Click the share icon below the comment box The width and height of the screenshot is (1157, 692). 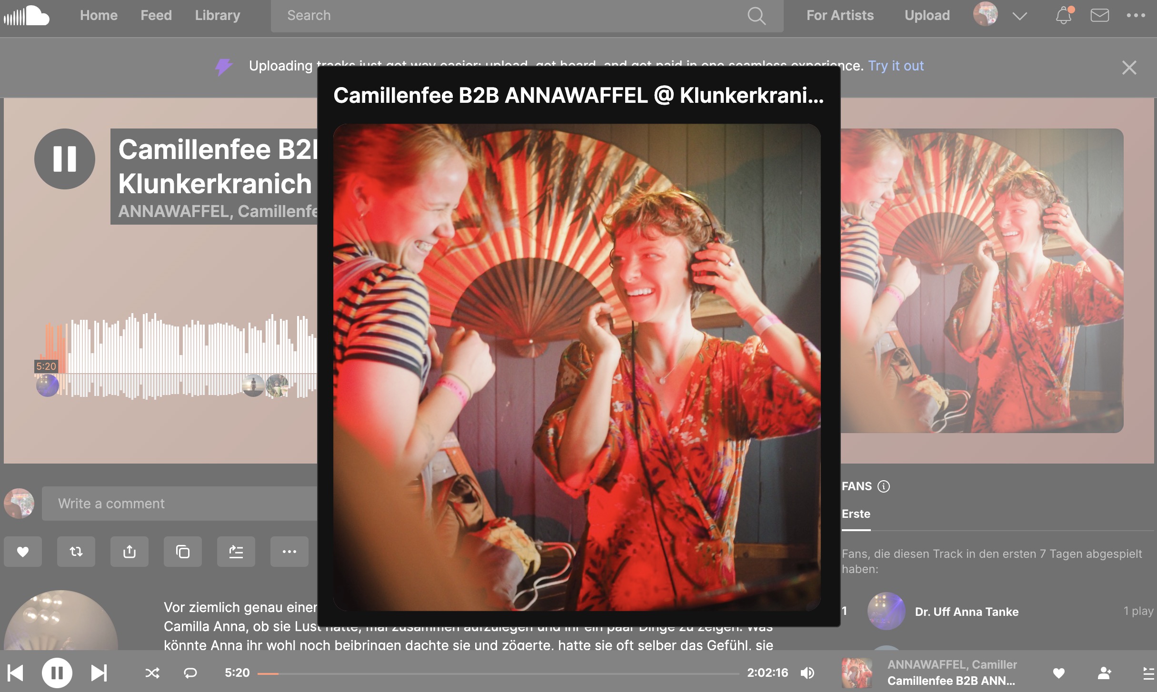(130, 552)
